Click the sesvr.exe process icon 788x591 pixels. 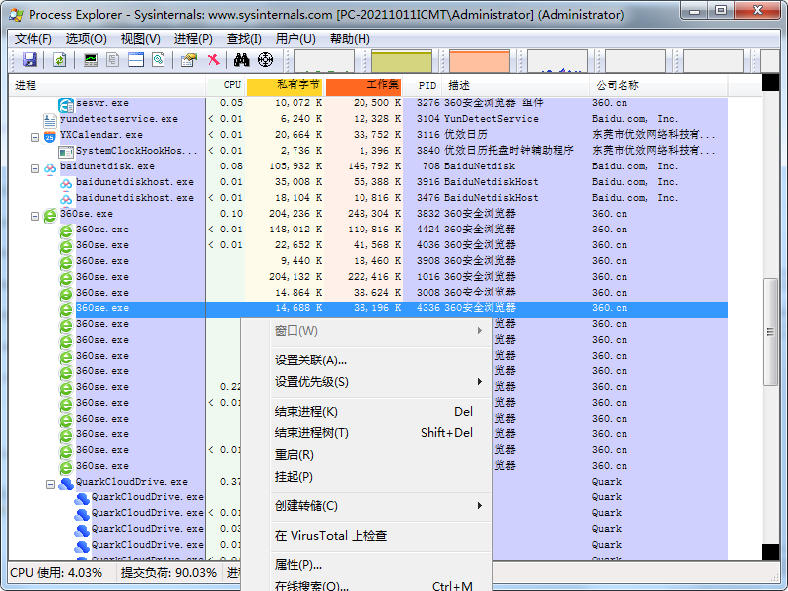point(66,104)
